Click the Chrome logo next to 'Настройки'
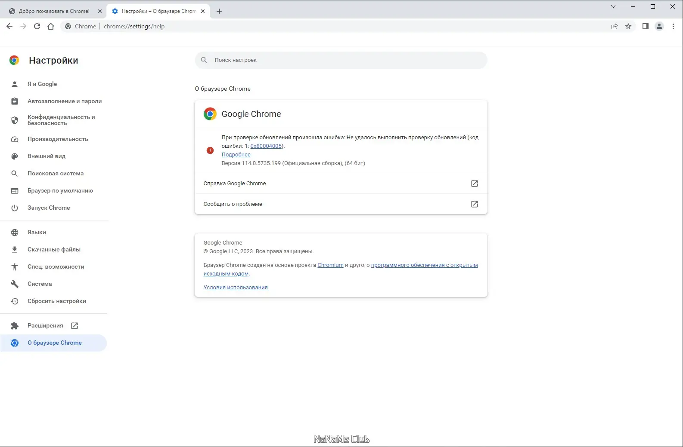This screenshot has height=447, width=683. [x=14, y=60]
